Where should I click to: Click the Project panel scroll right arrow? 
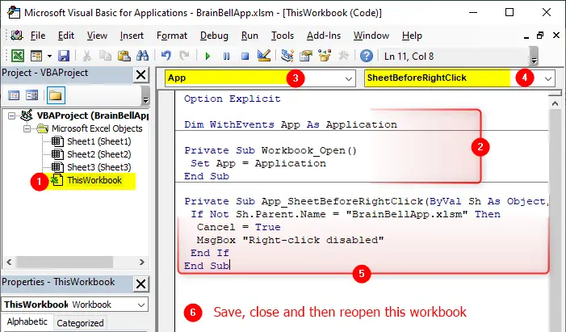click(142, 262)
